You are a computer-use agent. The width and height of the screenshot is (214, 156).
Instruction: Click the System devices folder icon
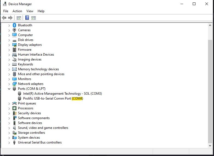point(14,138)
